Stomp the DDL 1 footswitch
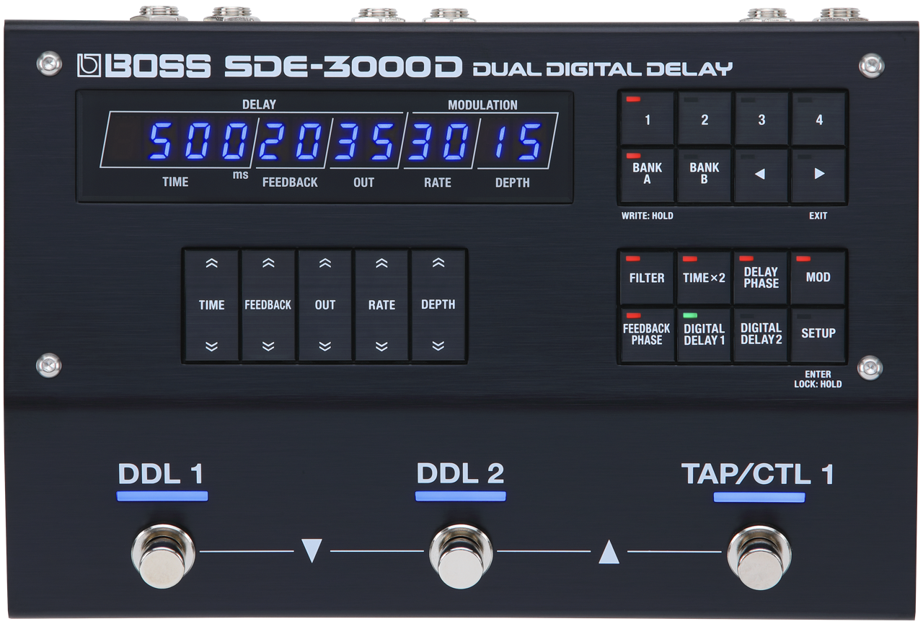The height and width of the screenshot is (624, 923). click(x=163, y=556)
